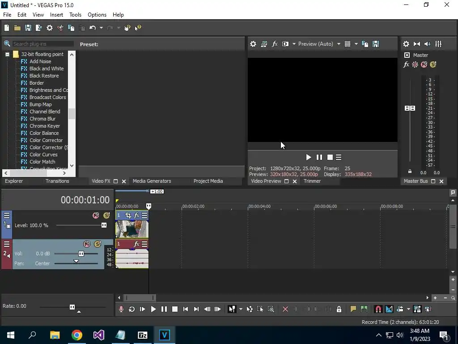Adjust the Master volume fader
The height and width of the screenshot is (344, 458).
click(x=410, y=108)
